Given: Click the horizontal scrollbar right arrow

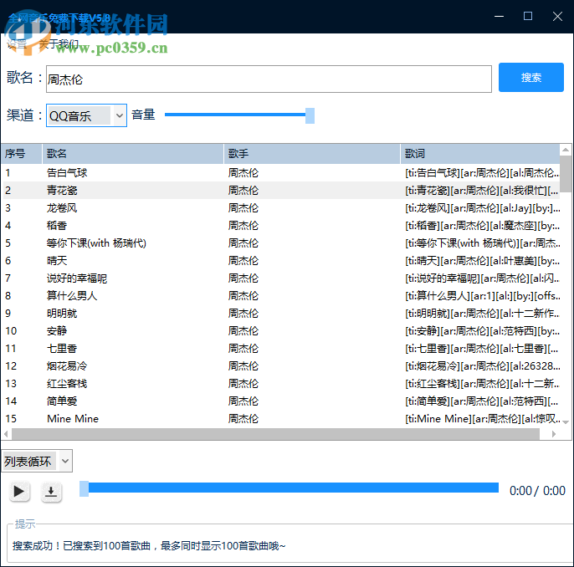Looking at the screenshot, I should click(554, 434).
